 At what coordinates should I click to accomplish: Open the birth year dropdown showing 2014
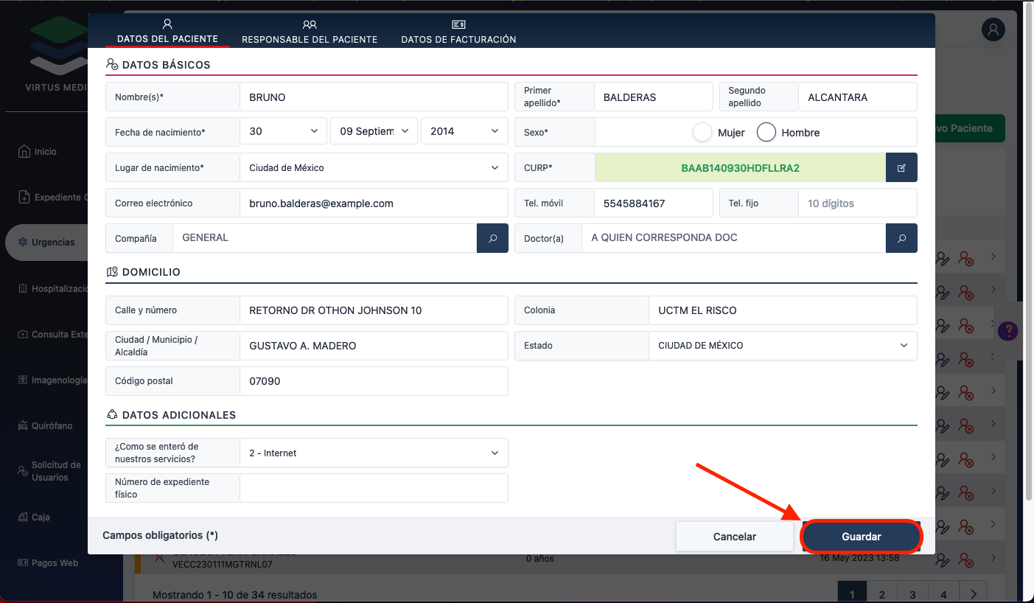[x=464, y=131]
